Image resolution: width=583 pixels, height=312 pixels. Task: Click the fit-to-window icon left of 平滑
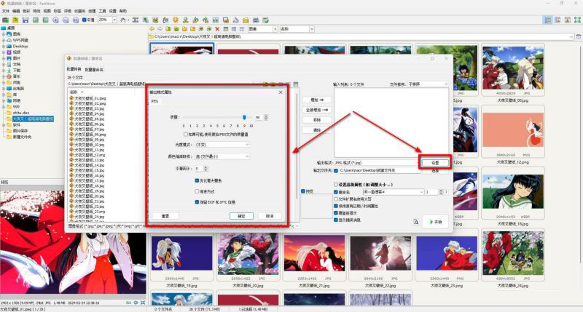coord(76,20)
